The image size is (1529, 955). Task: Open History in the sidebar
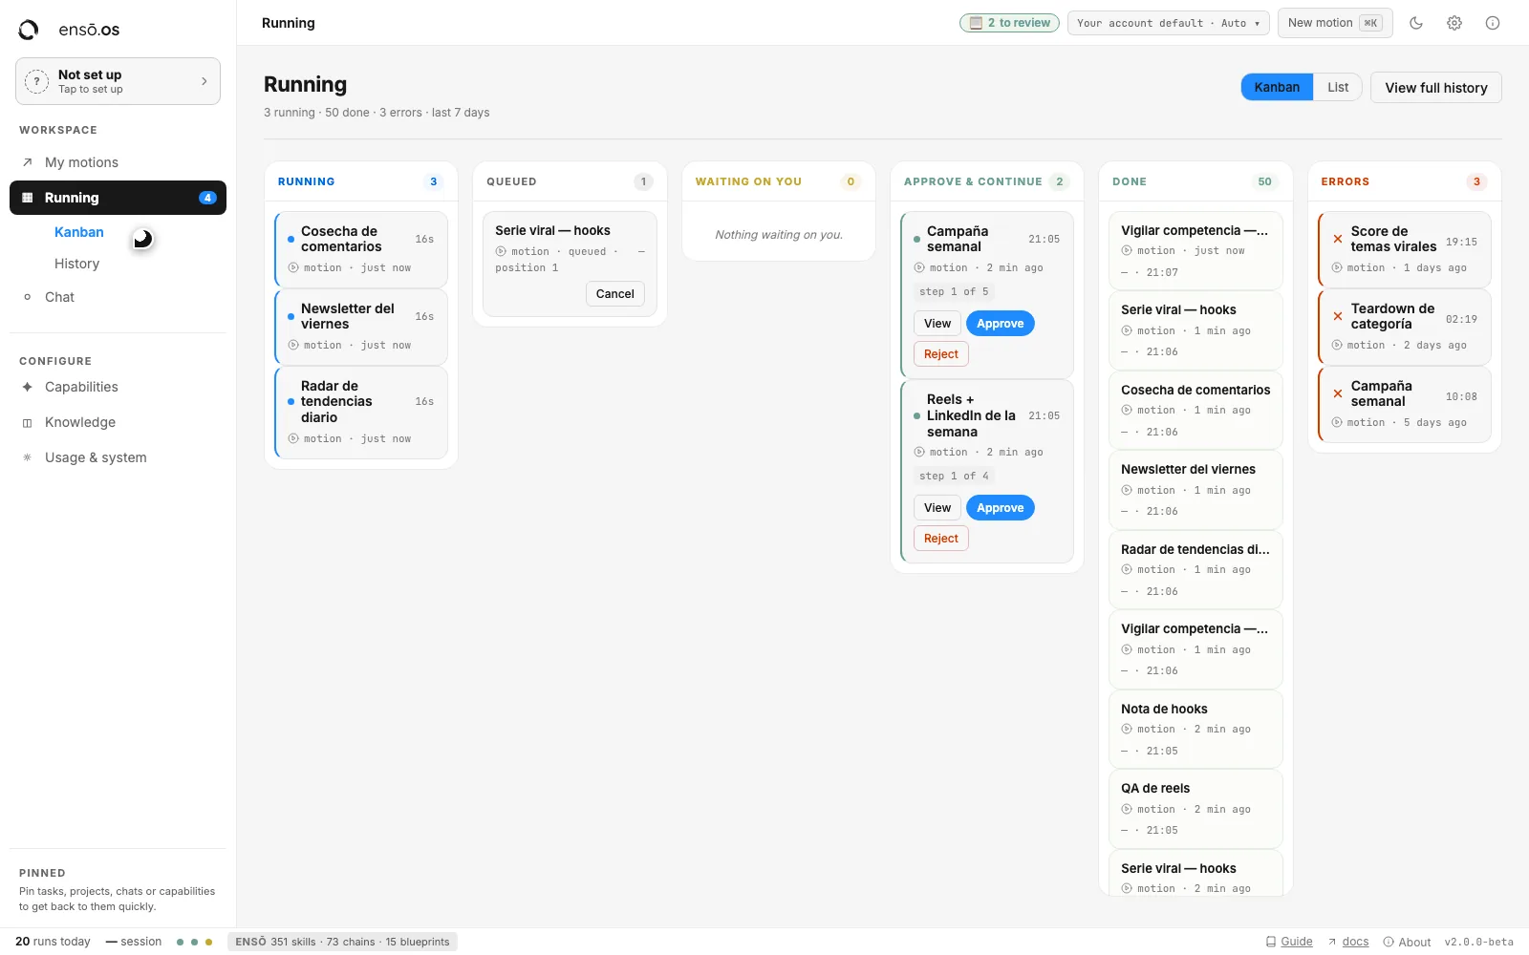coord(76,264)
